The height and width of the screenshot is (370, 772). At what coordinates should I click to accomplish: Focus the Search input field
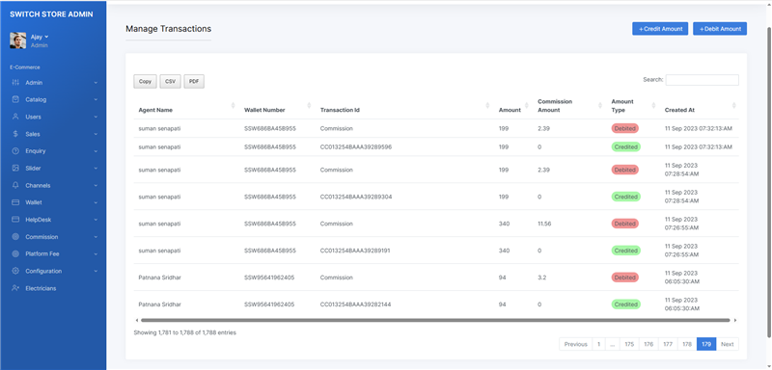(x=703, y=80)
